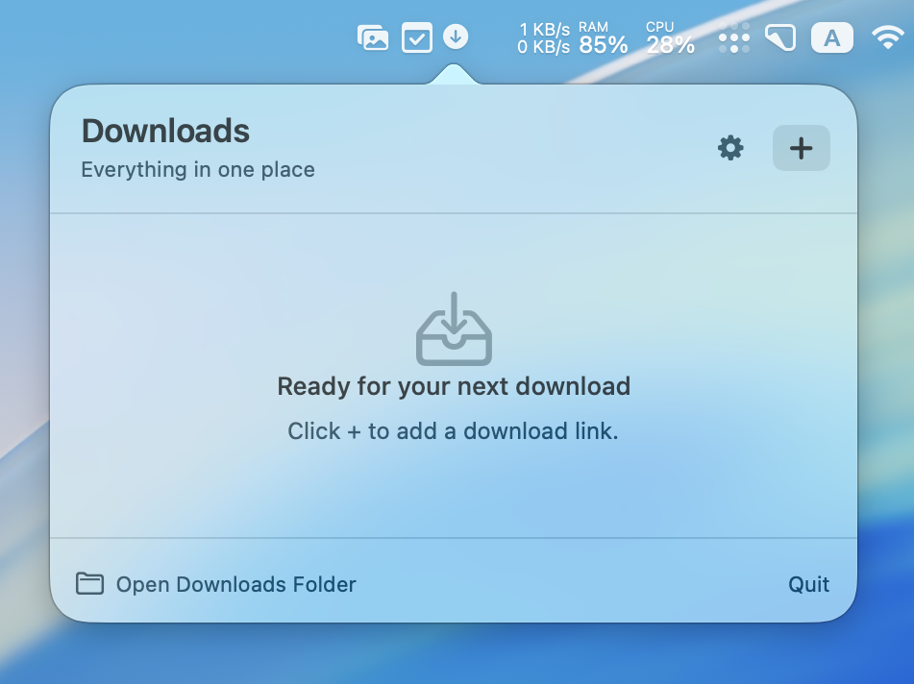Open Downloads Folder
The height and width of the screenshot is (684, 914).
tap(216, 584)
